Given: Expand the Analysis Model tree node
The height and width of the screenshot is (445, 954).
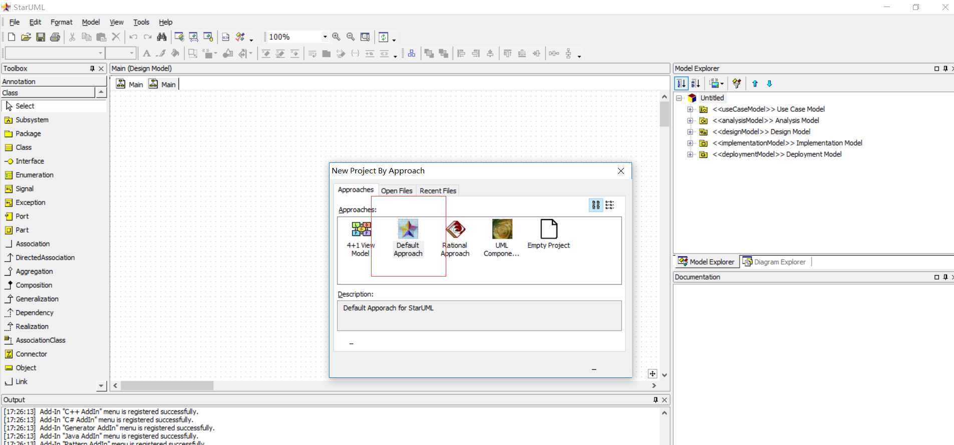Looking at the screenshot, I should click(690, 121).
